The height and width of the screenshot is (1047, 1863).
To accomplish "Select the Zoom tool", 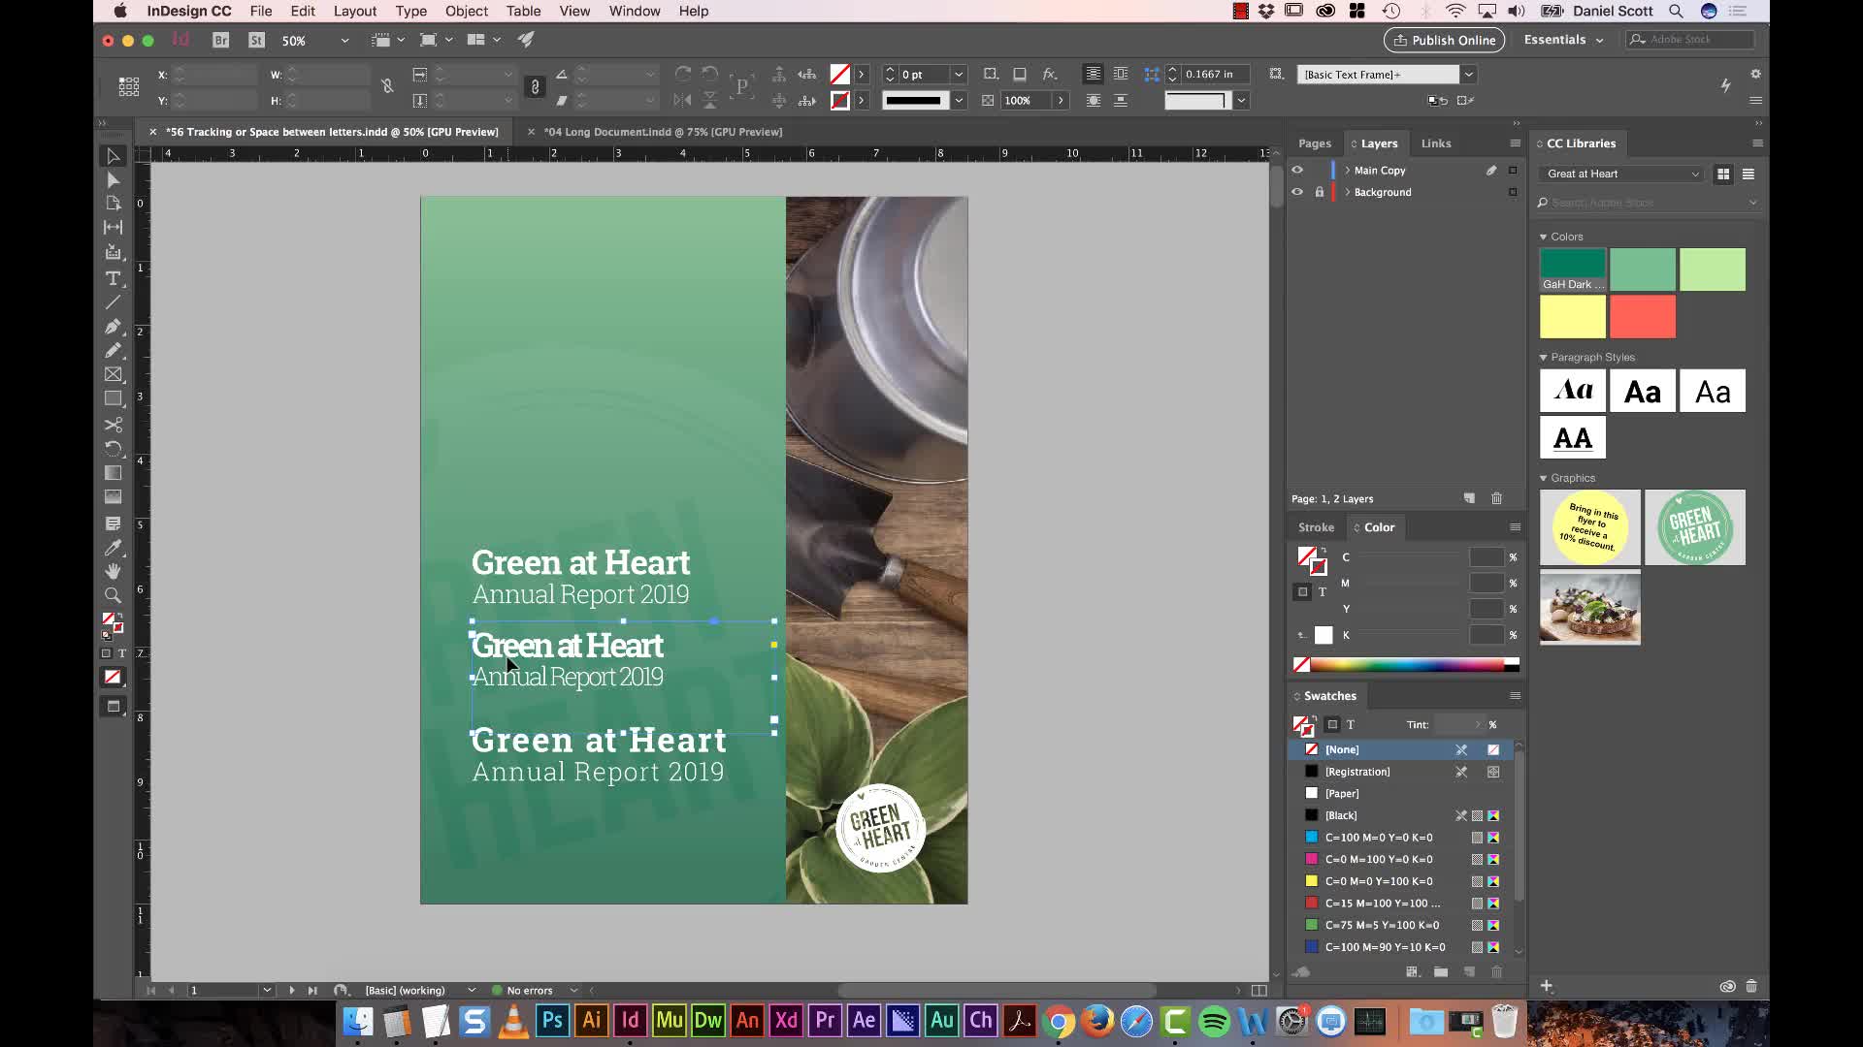I will [114, 595].
